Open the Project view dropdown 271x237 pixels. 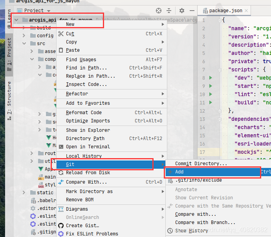coord(49,11)
